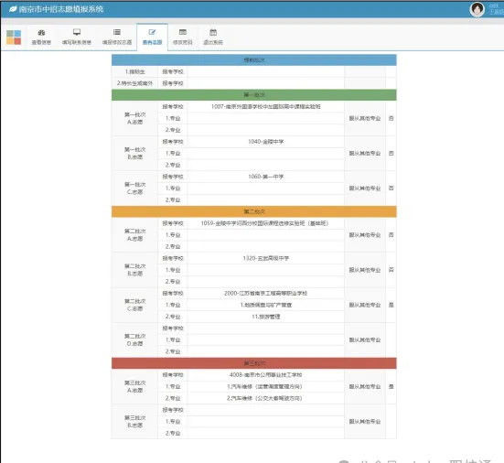The image size is (504, 463).
Task: Click school entry 1320-玄武高级中学
Action: (266, 258)
